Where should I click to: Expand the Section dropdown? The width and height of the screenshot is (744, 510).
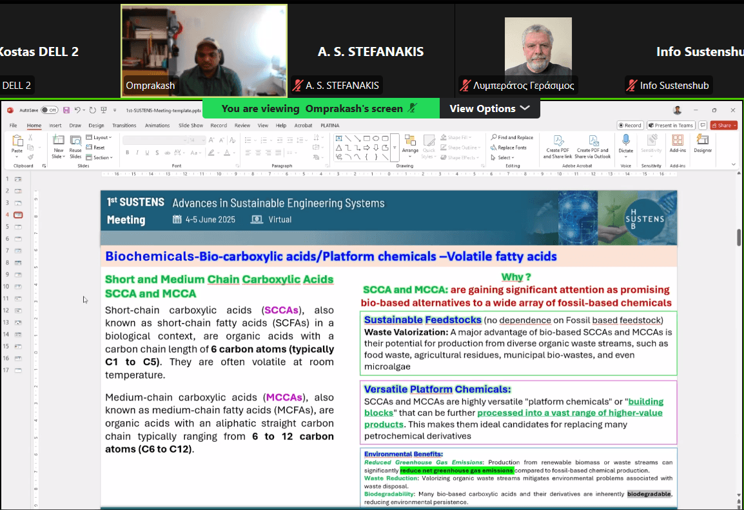(99, 157)
